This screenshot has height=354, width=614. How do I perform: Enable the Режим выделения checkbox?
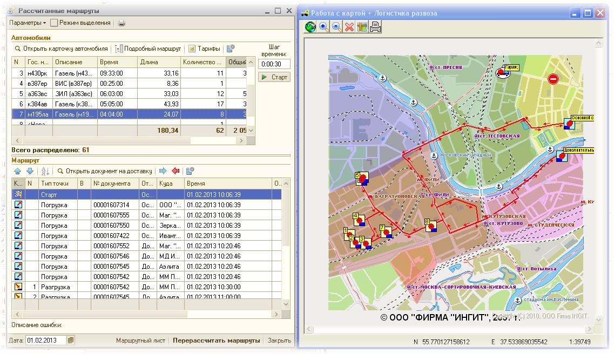click(x=54, y=23)
